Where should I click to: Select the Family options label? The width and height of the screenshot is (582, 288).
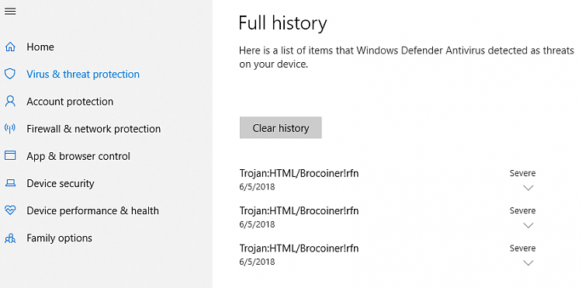(60, 238)
